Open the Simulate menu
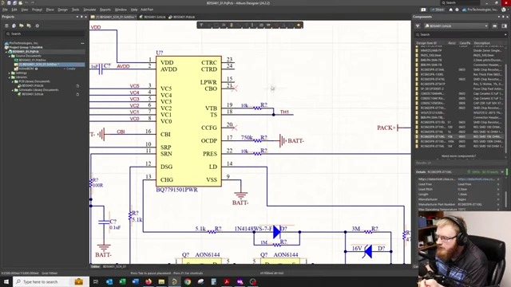The width and height of the screenshot is (511, 287). (x=89, y=10)
